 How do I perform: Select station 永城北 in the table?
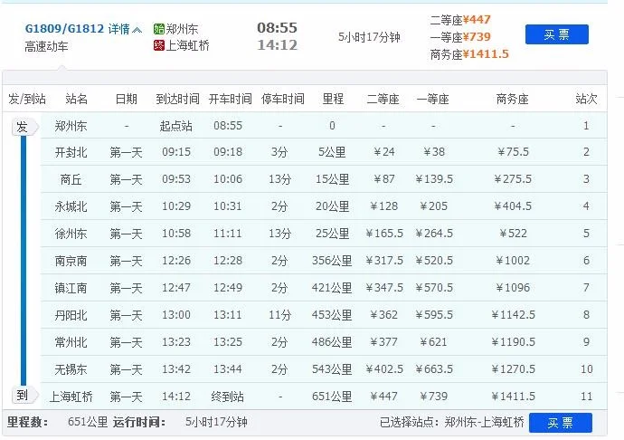coord(71,206)
